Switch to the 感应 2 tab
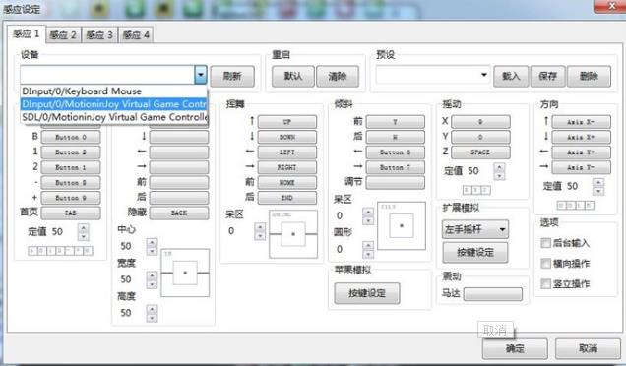The image size is (626, 366). point(63,35)
